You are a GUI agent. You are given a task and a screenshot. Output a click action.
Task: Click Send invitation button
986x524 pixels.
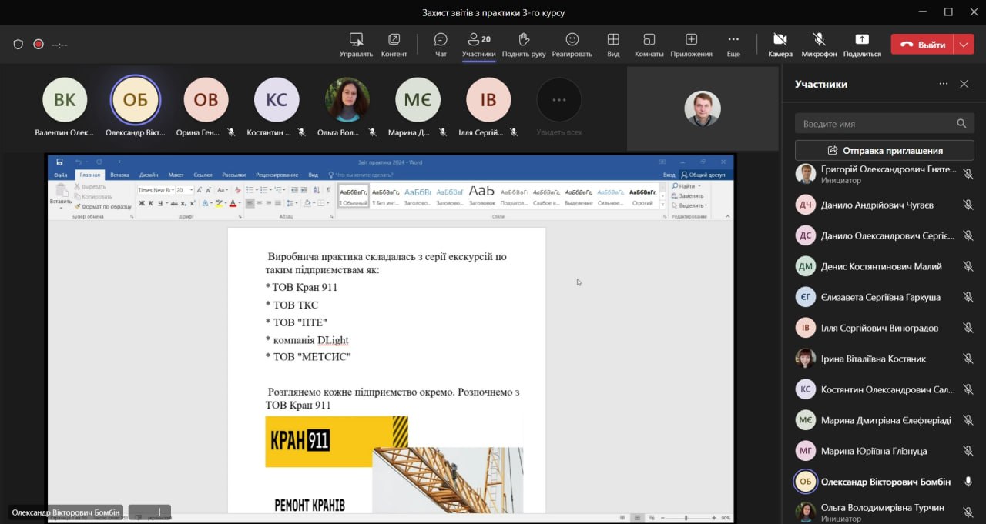pos(884,151)
